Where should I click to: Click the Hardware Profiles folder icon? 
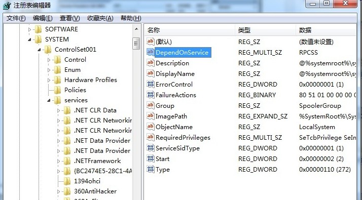coord(57,80)
